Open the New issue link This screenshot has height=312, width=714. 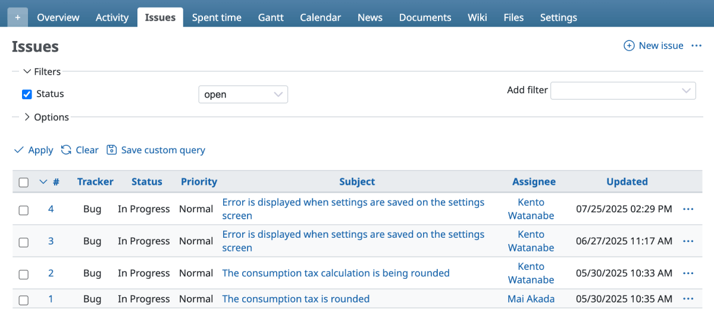click(x=653, y=46)
